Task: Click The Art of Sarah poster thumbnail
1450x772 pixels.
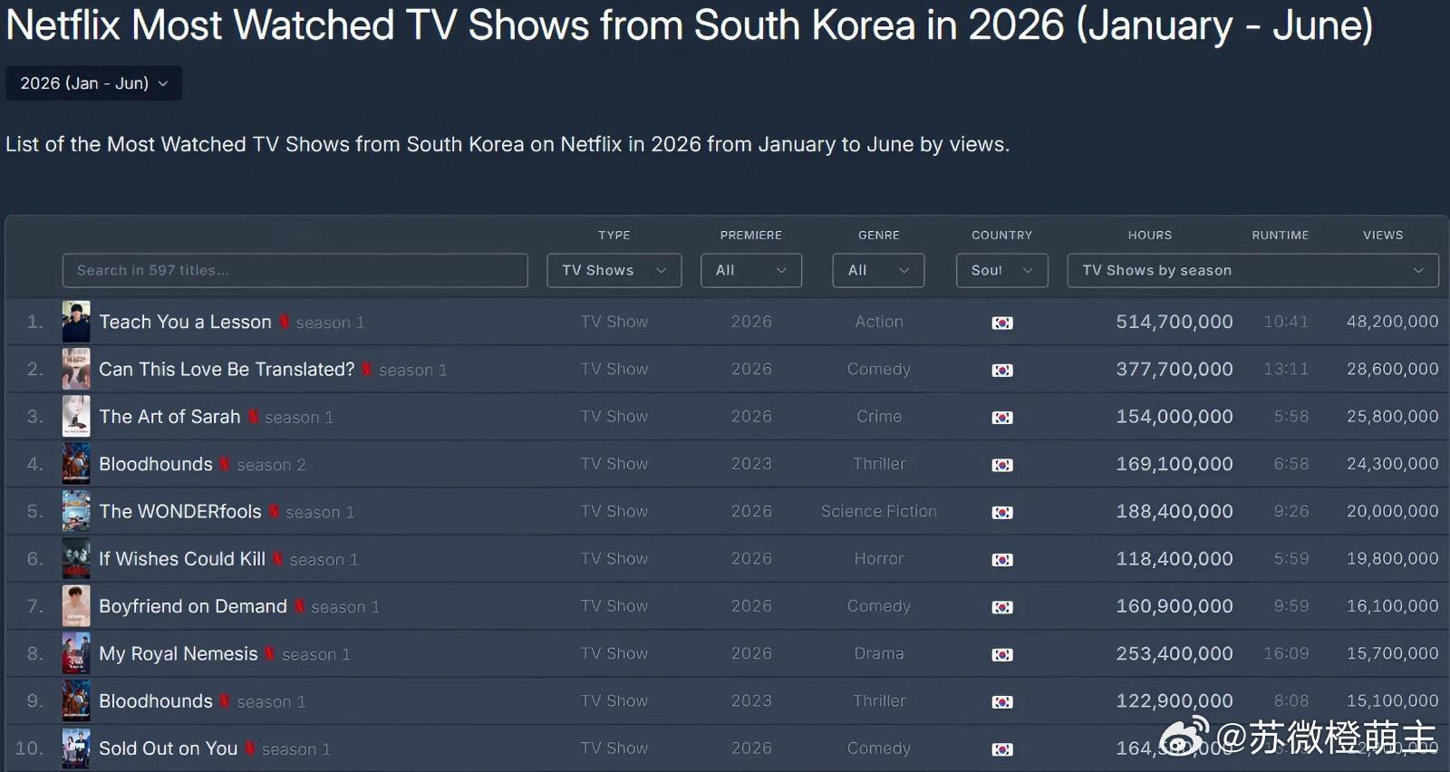Action: pyautogui.click(x=76, y=417)
